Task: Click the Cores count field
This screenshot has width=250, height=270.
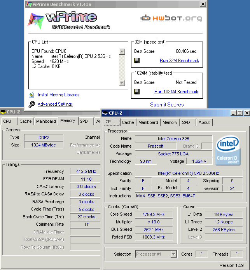Action: coord(201,254)
